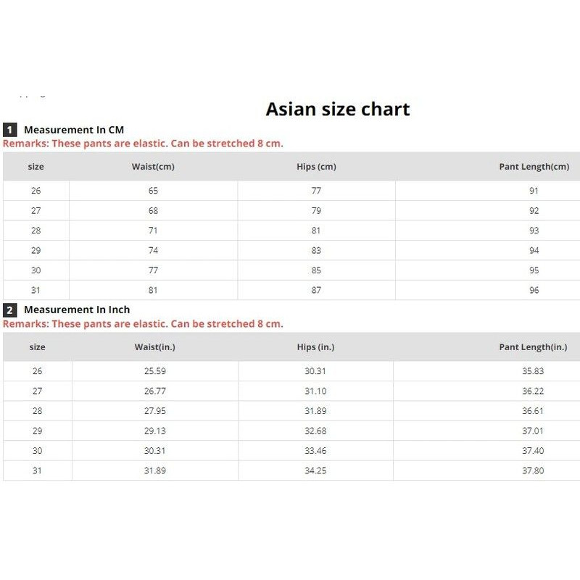
Task: Select the 32.68 hips inch value
Action: coord(315,431)
